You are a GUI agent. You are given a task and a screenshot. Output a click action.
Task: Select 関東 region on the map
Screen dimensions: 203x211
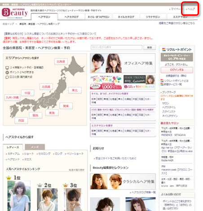pos(66,106)
